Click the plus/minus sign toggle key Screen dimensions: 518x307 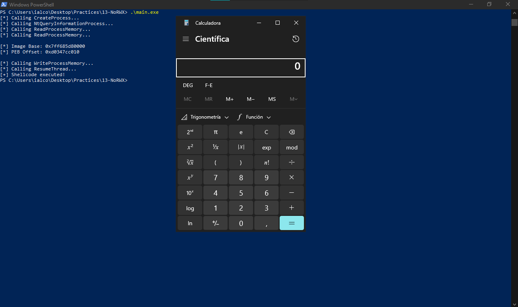pos(215,223)
